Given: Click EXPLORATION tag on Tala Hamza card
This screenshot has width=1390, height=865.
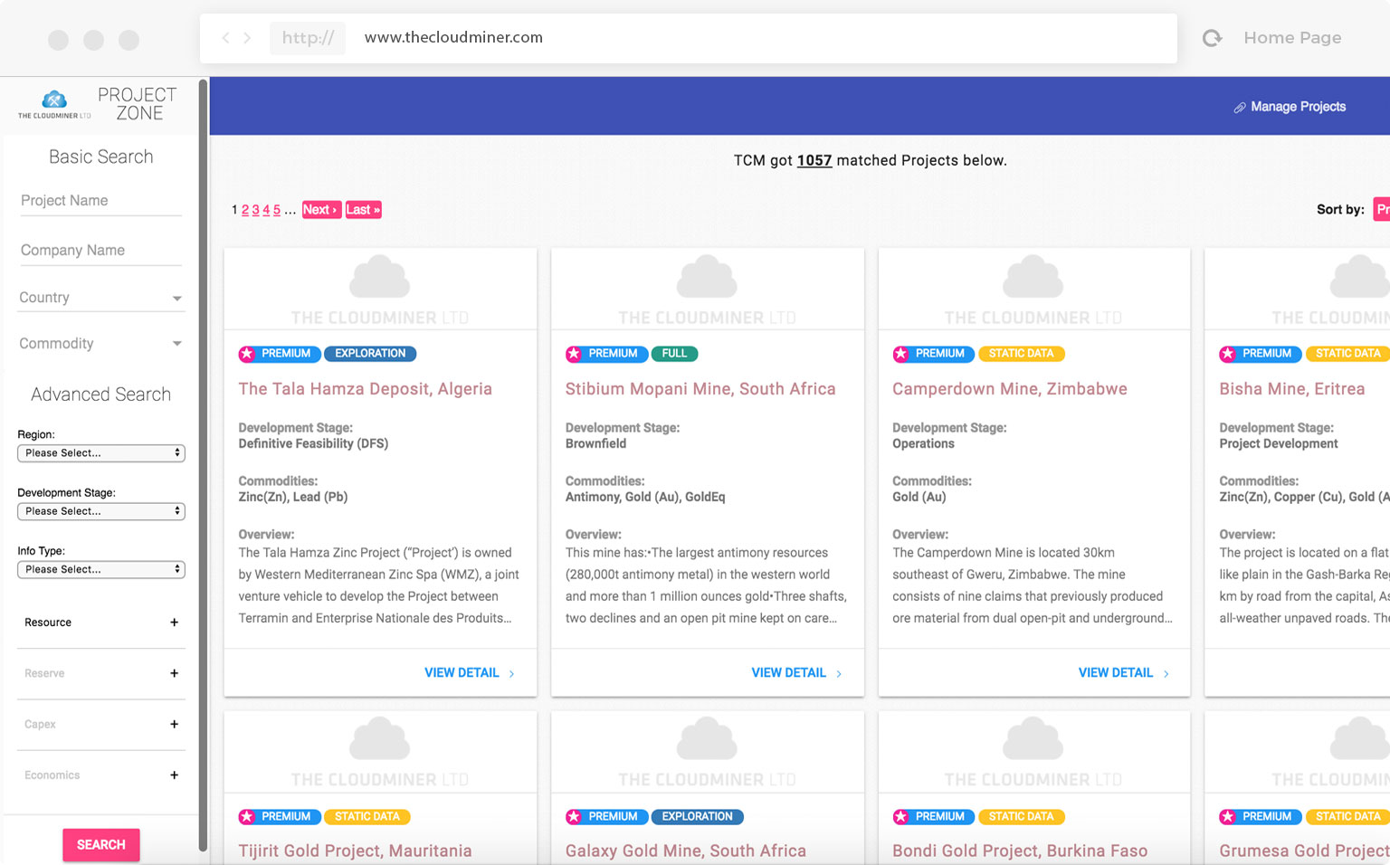Looking at the screenshot, I should click(370, 354).
